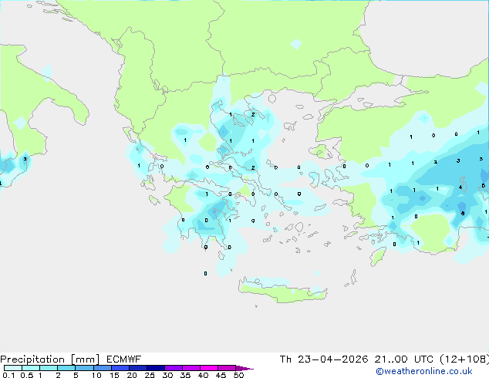Select the 40–45 mm magenta legend swatch
The width and height of the screenshot is (489, 378).
(x=209, y=368)
